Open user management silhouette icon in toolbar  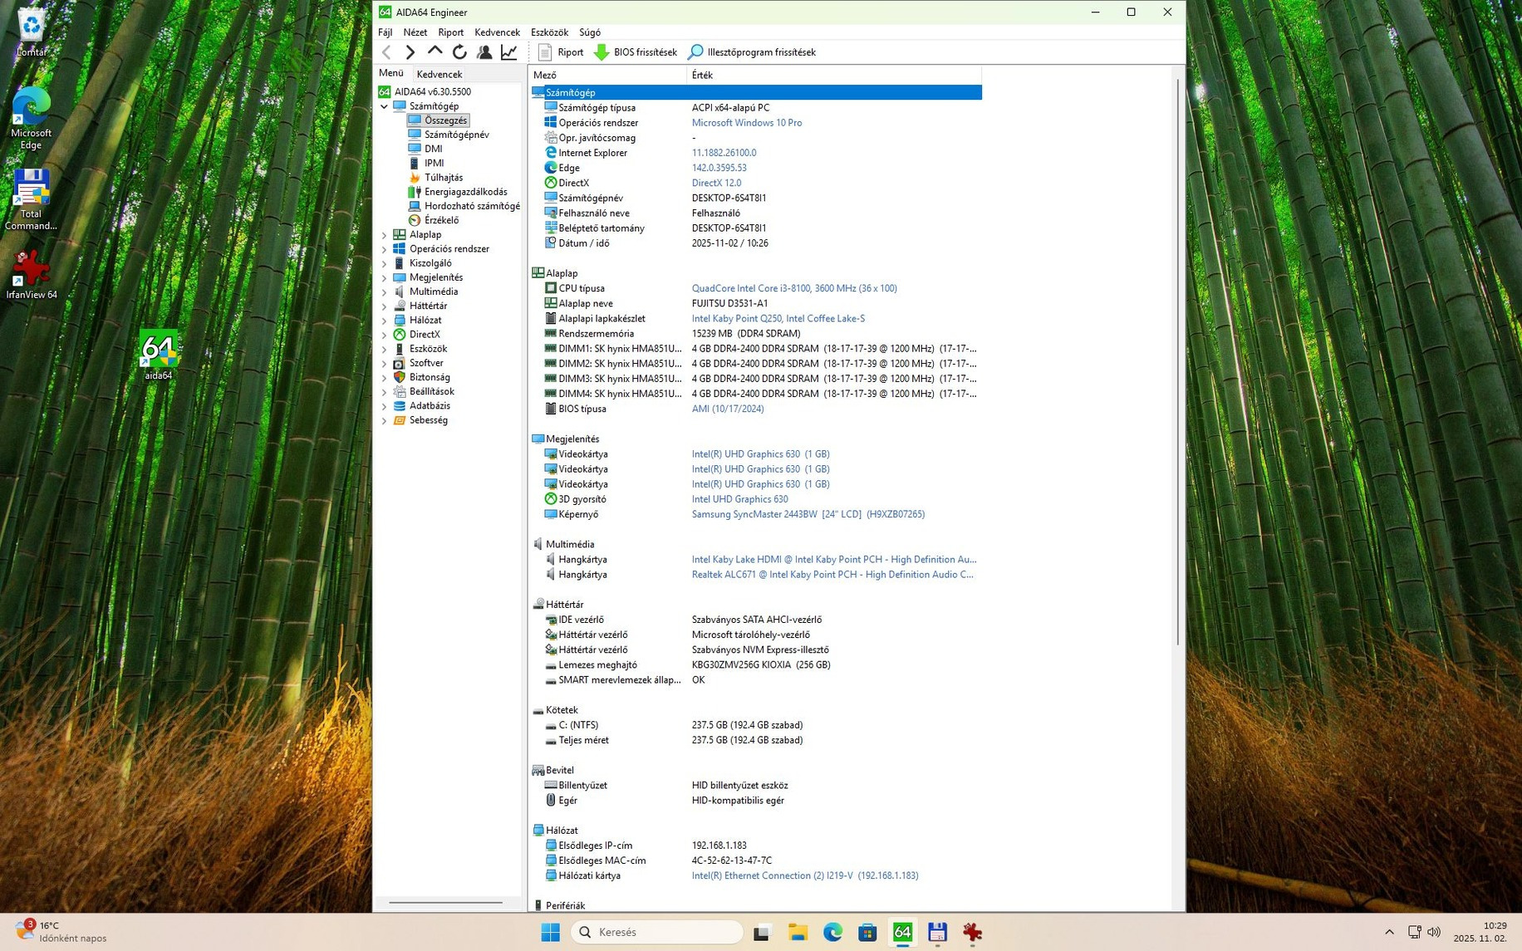(484, 52)
